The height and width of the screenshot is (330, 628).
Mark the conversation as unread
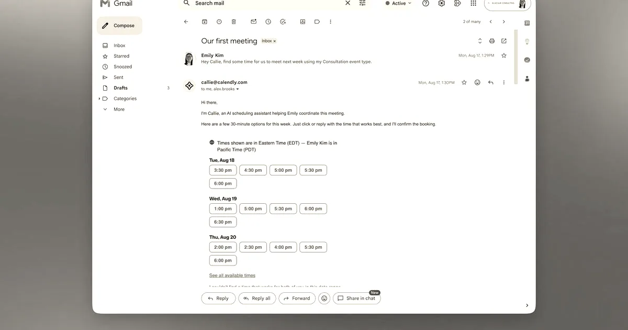253,21
